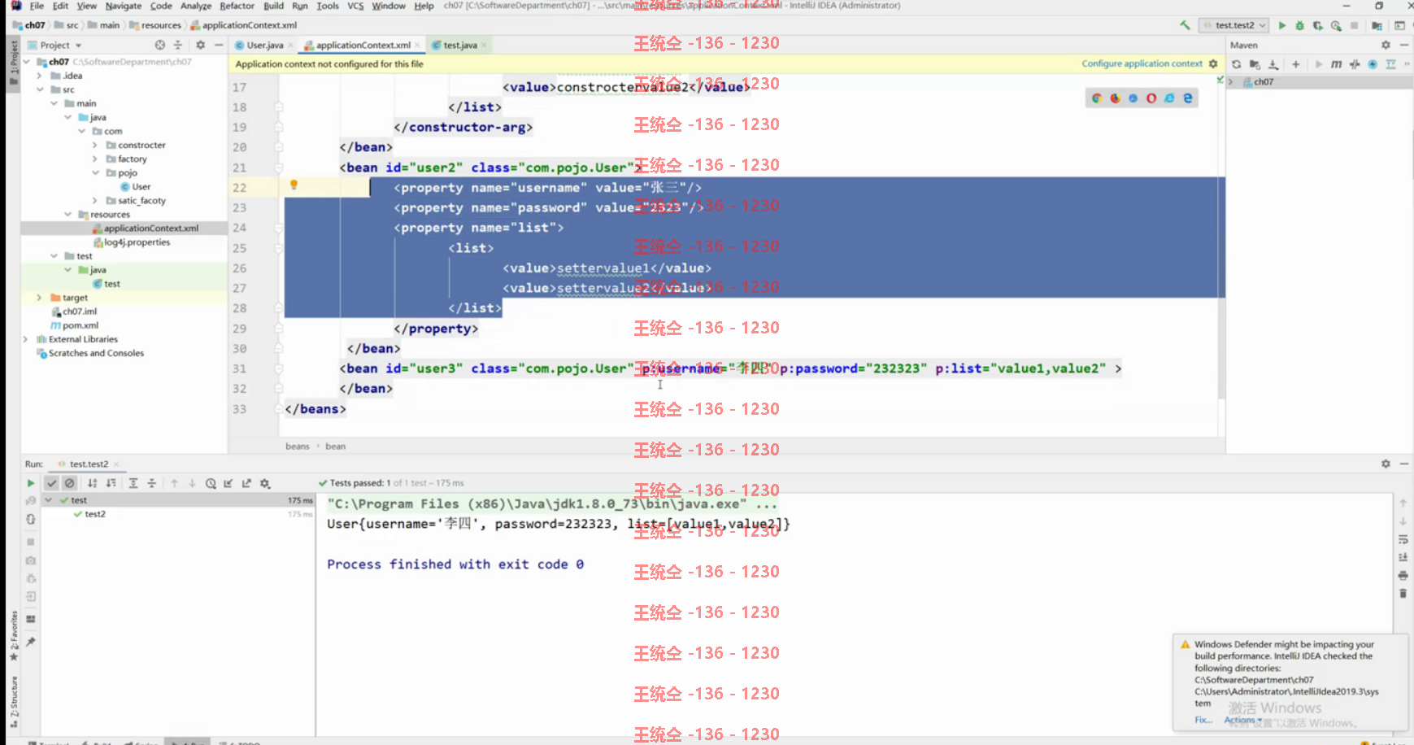The height and width of the screenshot is (745, 1414).
Task: Toggle auto-test in Run panel sidebar
Action: (x=31, y=519)
